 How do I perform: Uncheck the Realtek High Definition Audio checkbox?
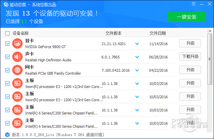click(7, 57)
